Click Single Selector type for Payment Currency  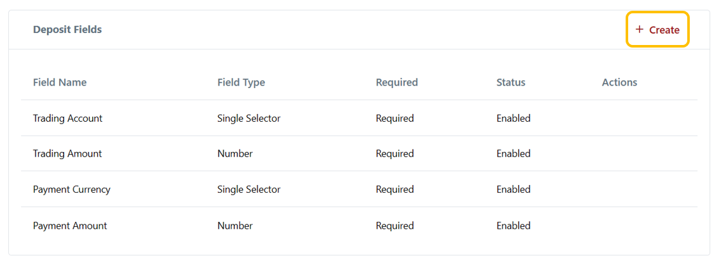pos(248,189)
